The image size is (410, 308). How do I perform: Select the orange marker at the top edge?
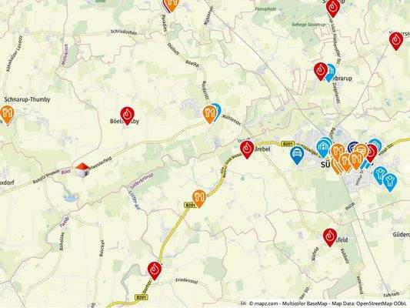click(x=171, y=5)
